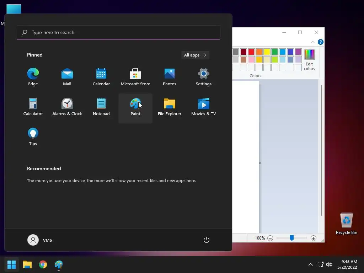Select the yellow swatch in Paint
Image resolution: width=364 pixels, height=273 pixels.
(267, 52)
